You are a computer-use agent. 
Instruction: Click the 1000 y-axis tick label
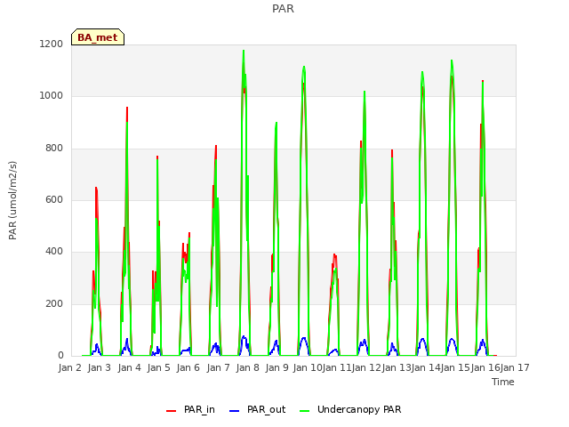coord(52,95)
